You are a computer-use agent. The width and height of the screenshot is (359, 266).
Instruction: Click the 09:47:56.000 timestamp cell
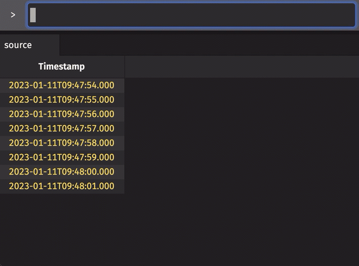click(61, 114)
